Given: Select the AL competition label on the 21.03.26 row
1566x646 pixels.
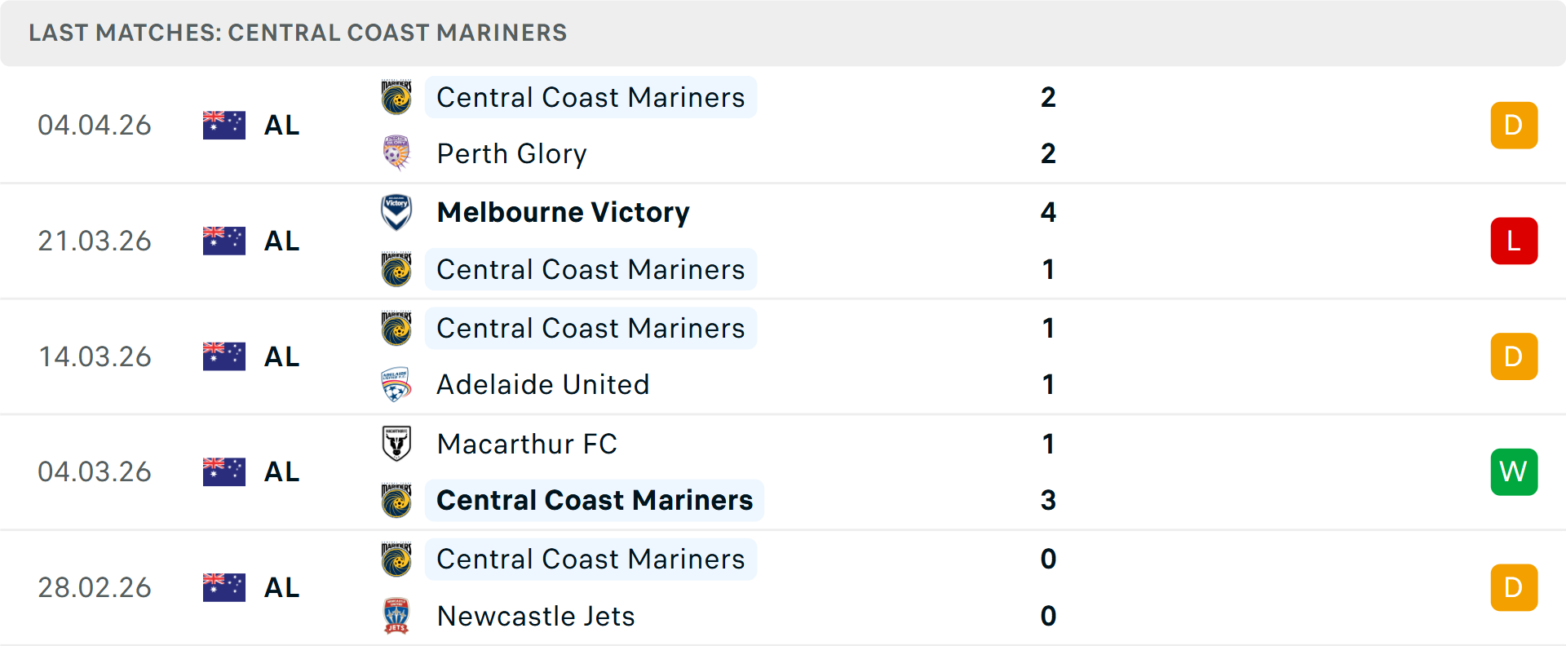Looking at the screenshot, I should [x=281, y=241].
